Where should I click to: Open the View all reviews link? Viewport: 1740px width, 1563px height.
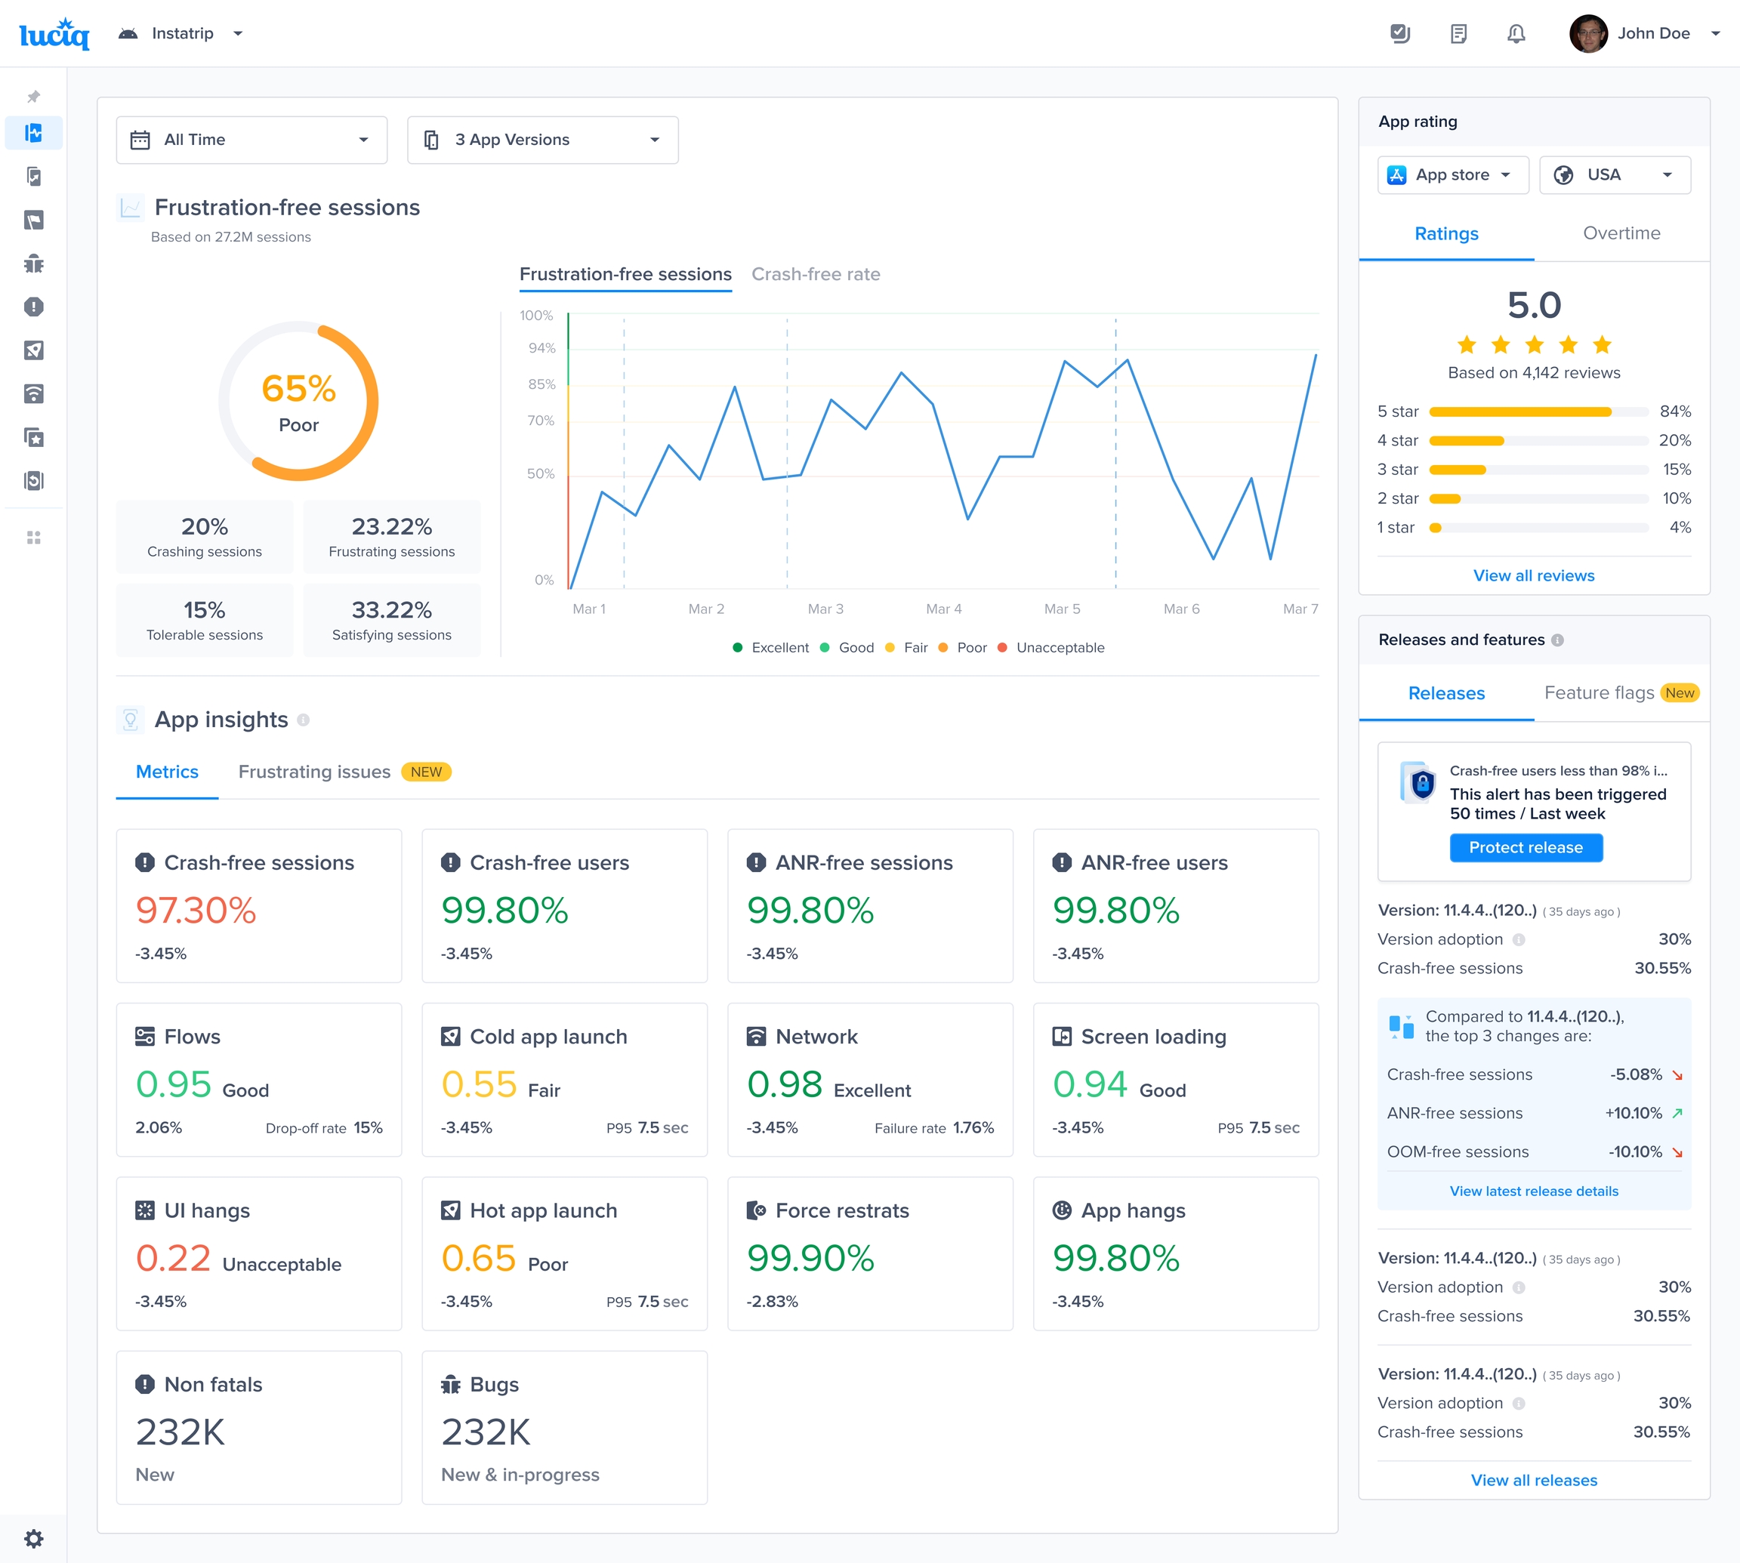pyautogui.click(x=1533, y=575)
